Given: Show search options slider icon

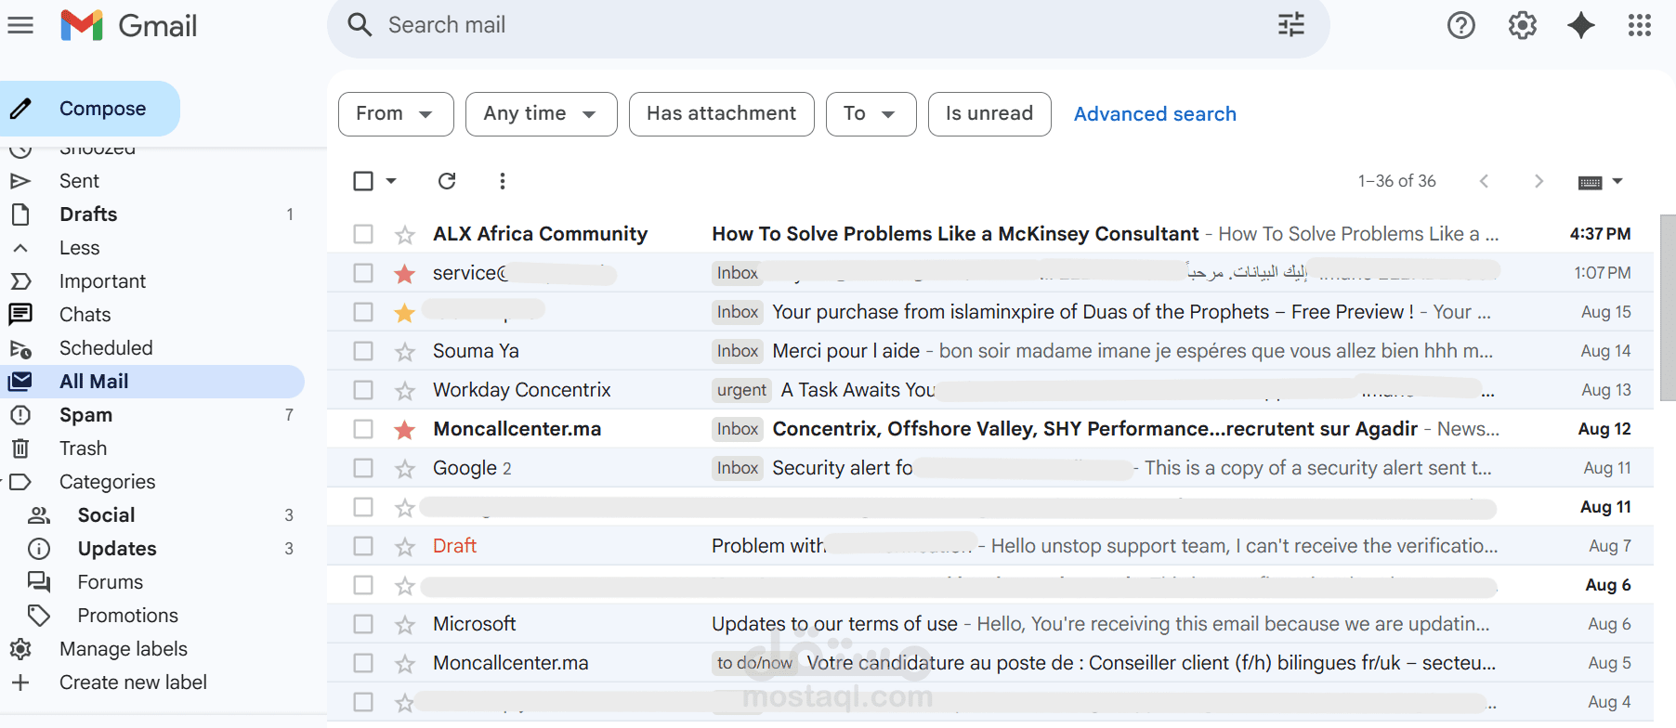Looking at the screenshot, I should [x=1291, y=25].
